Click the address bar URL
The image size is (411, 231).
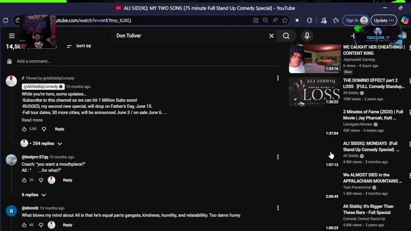pos(93,20)
